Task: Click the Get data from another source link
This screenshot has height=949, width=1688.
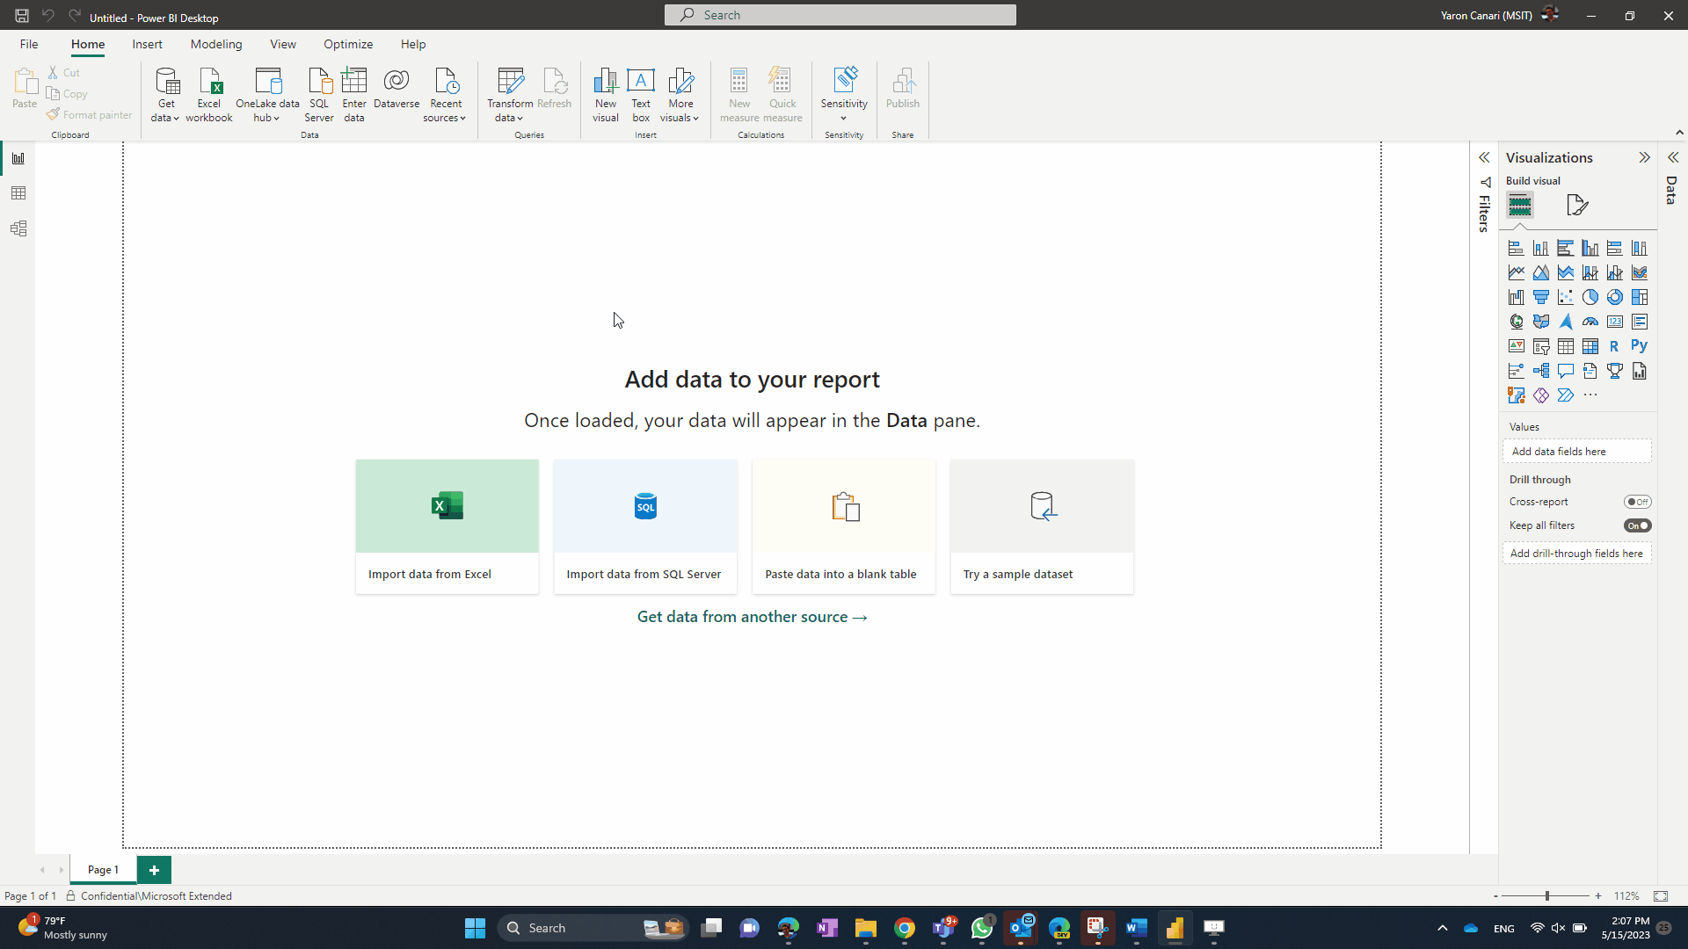Action: (x=752, y=616)
